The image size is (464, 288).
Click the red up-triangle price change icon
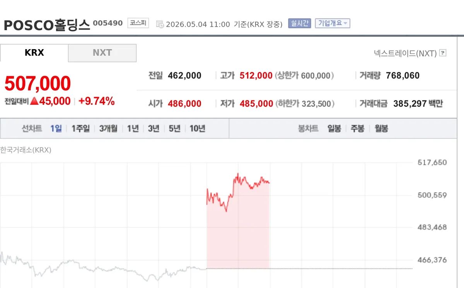34,101
